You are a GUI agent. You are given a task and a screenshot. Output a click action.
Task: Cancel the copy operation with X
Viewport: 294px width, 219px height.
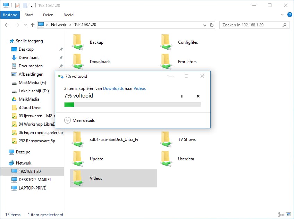point(198,96)
